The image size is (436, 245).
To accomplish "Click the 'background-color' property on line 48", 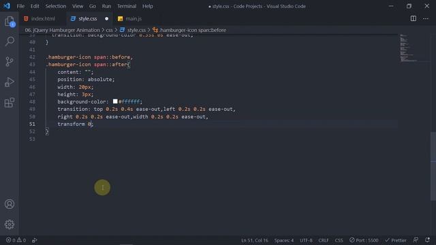I will pos(82,101).
